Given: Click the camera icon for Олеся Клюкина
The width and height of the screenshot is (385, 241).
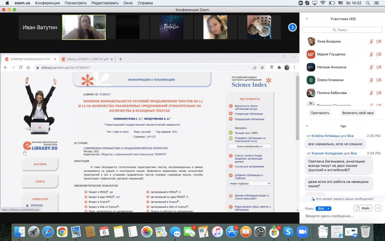Looking at the screenshot, I should [x=379, y=80].
